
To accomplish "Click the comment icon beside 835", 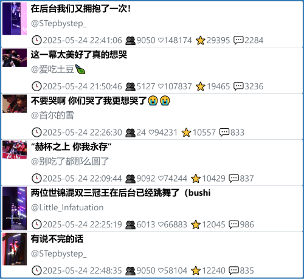I will 234,270.
